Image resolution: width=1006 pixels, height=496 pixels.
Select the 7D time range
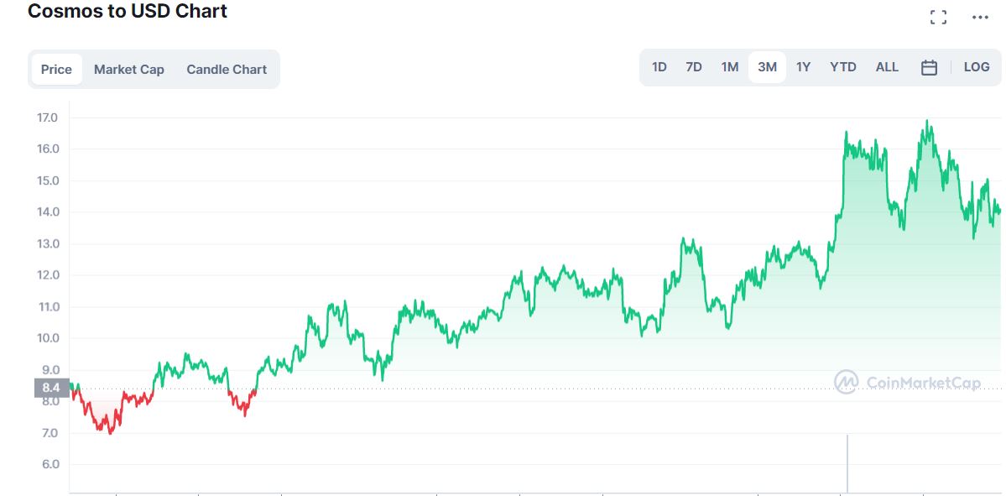[694, 67]
